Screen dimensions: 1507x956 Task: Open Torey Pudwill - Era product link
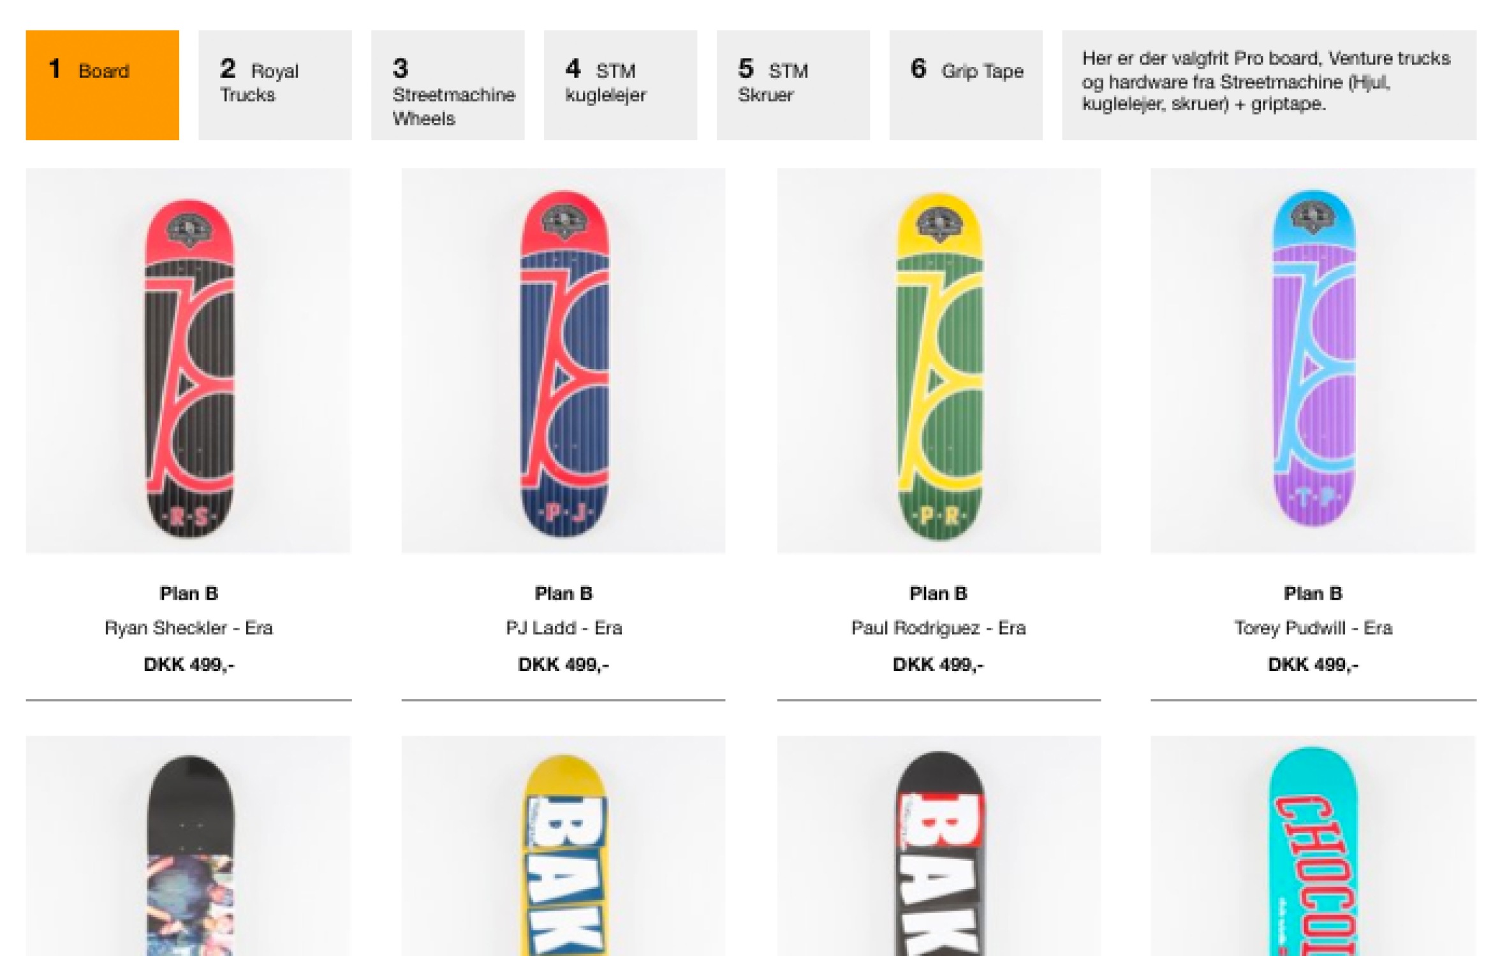tap(1313, 628)
